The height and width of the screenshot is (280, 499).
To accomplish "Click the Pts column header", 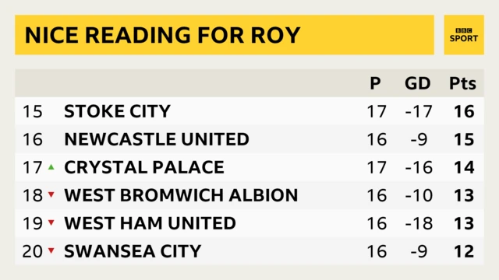I will [462, 83].
